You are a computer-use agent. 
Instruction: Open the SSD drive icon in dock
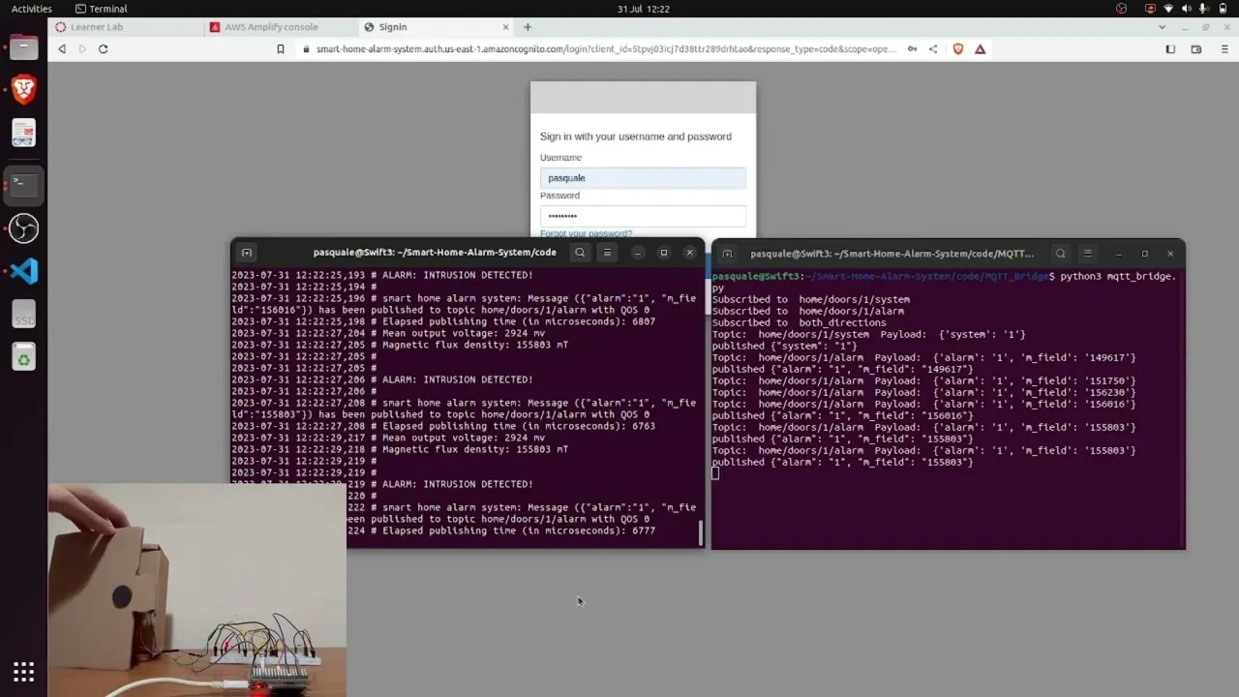point(23,315)
